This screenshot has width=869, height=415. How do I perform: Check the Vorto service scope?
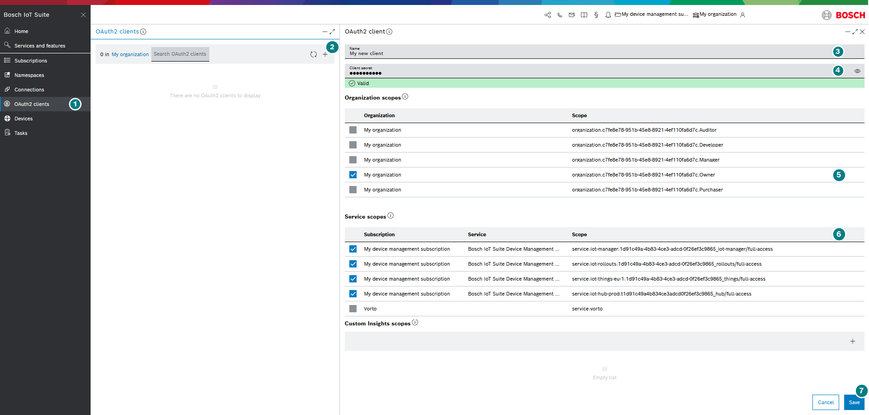pos(353,309)
